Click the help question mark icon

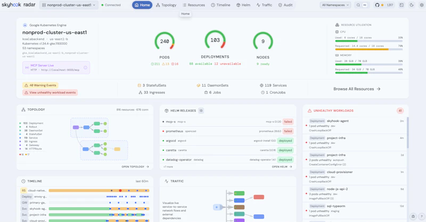tap(422, 216)
